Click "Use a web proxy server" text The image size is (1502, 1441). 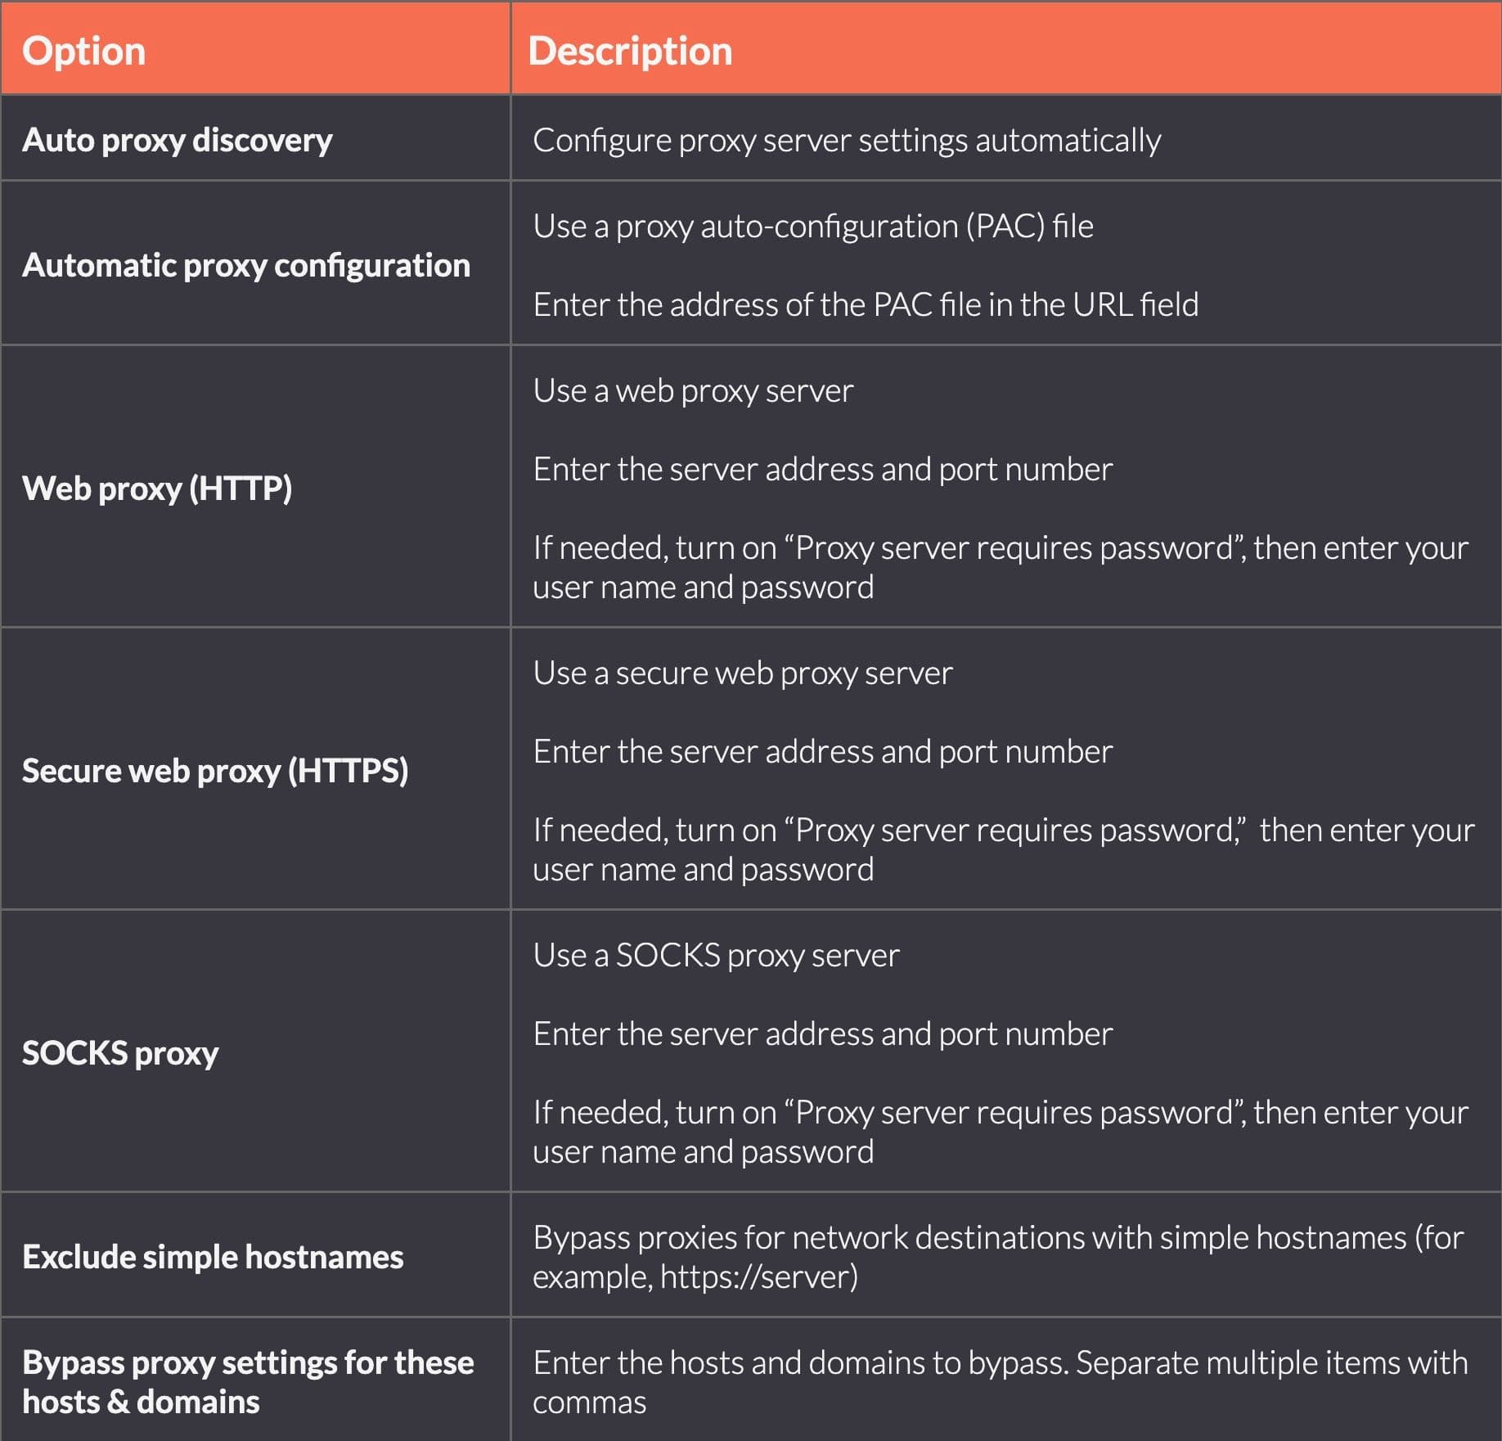click(x=693, y=390)
